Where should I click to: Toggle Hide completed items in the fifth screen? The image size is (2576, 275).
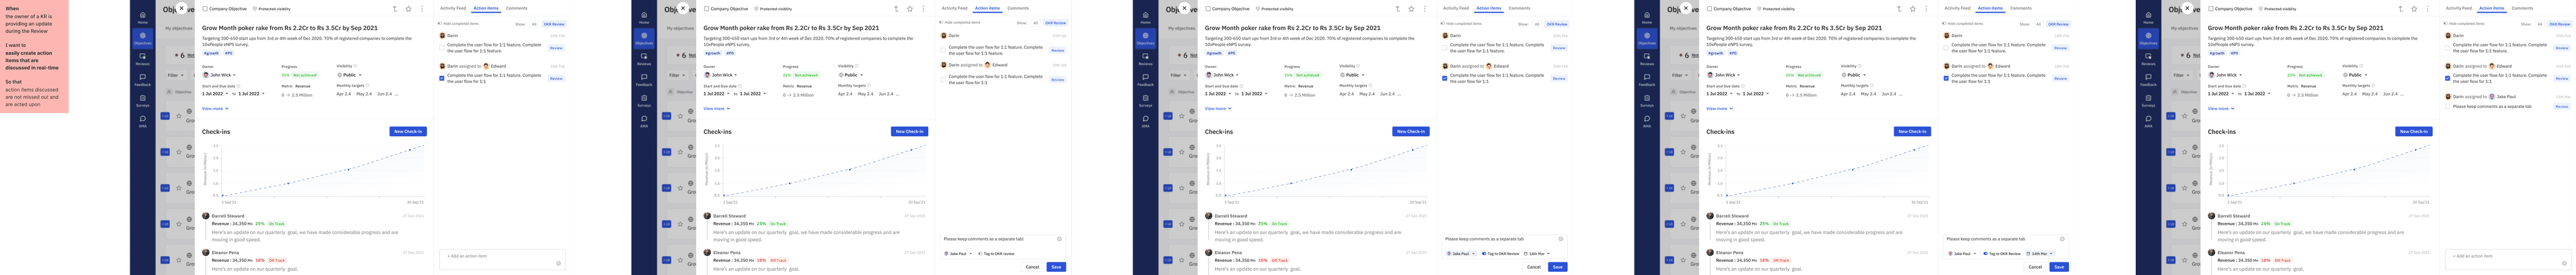coord(2446,22)
